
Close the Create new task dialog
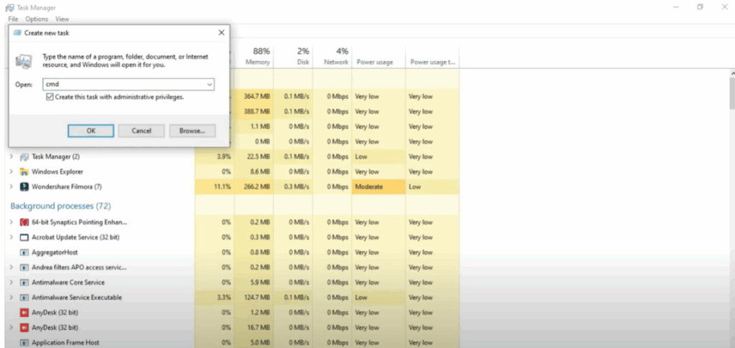[221, 33]
